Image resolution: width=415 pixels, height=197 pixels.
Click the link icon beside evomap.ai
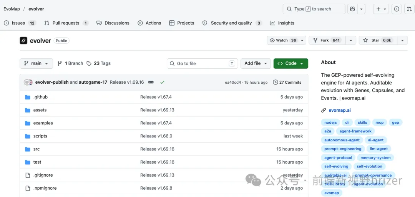tap(324, 110)
